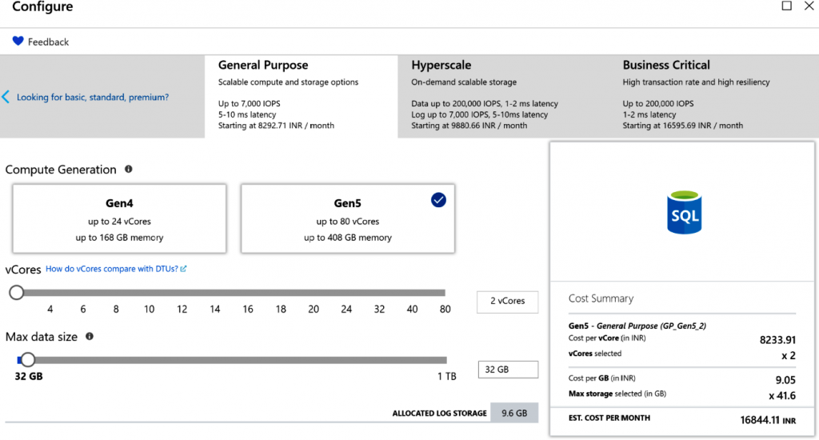
Task: Close the Configure panel
Action: coord(811,6)
